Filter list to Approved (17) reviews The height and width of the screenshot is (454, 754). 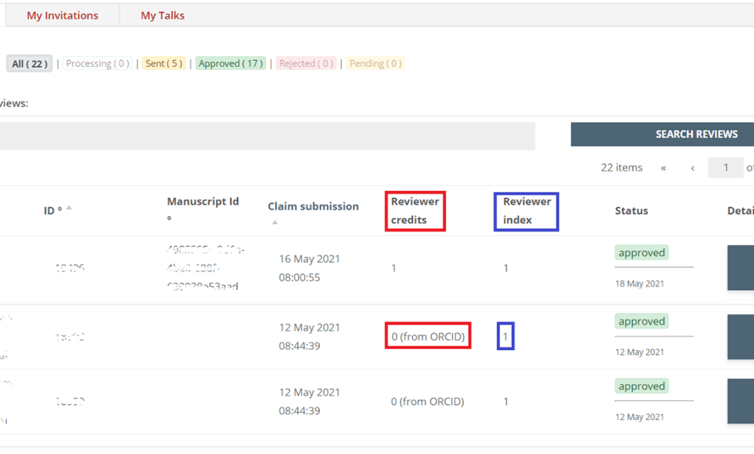click(x=230, y=63)
